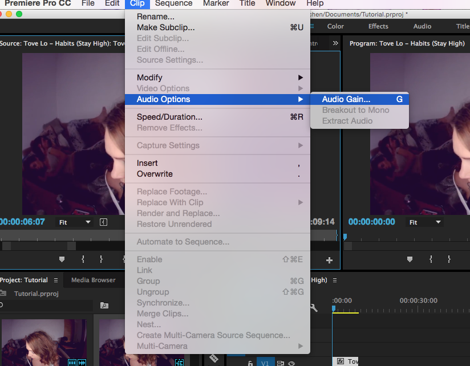470x366 pixels.
Task: Expand the Modify submenu
Action: pos(218,78)
